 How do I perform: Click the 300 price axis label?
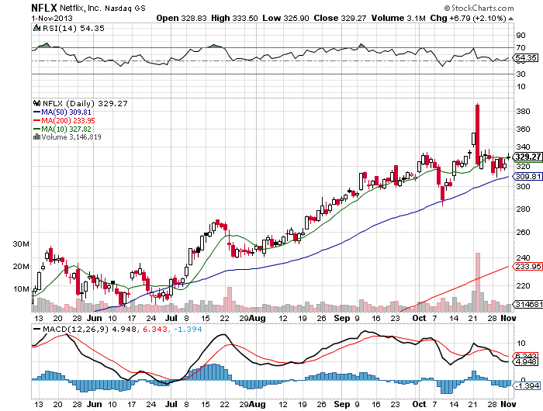[523, 186]
